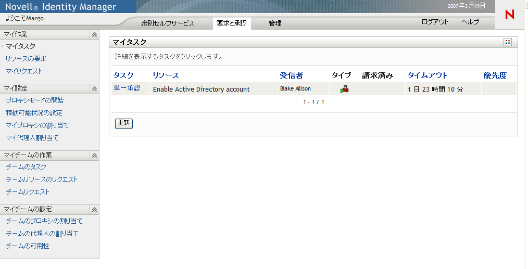Open マイ代理人割り当て
Screen dimensions: 528x269
tap(32, 138)
